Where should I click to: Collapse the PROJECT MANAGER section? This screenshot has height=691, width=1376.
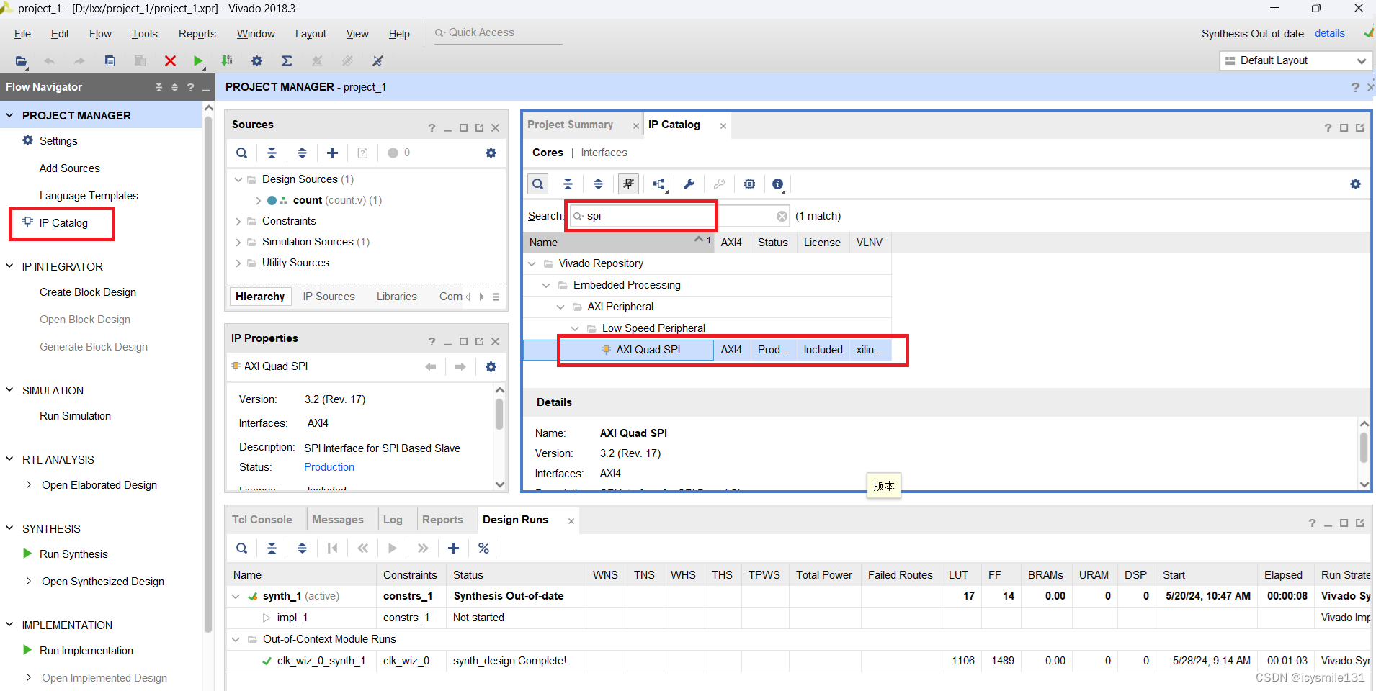click(x=9, y=115)
